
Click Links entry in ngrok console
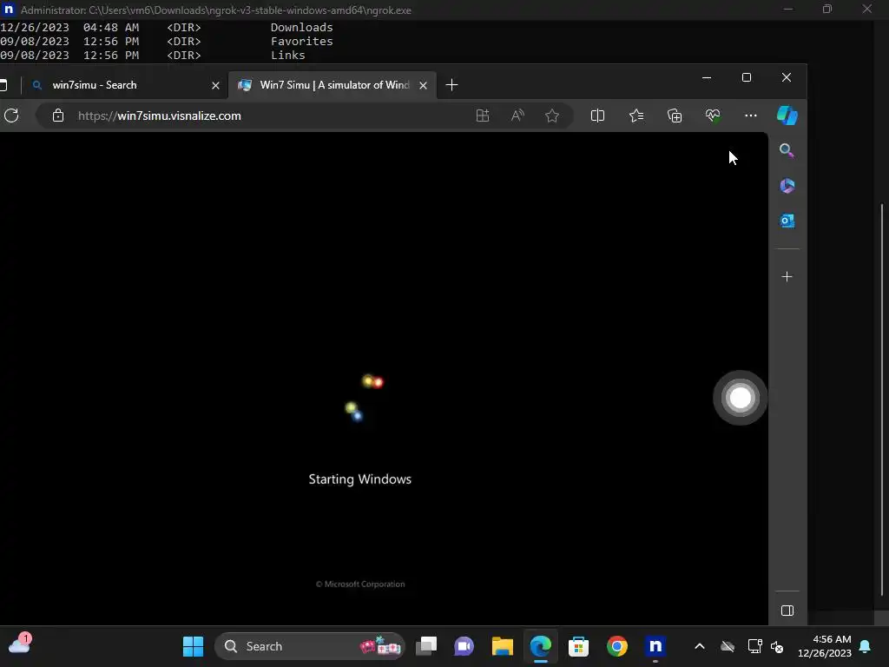pyautogui.click(x=288, y=55)
